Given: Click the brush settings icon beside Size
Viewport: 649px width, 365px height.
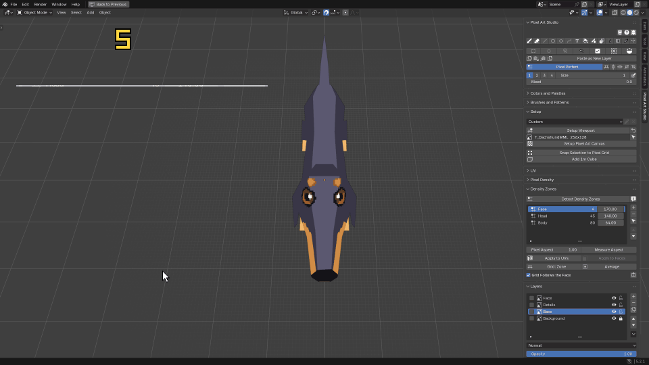Looking at the screenshot, I should 633,75.
